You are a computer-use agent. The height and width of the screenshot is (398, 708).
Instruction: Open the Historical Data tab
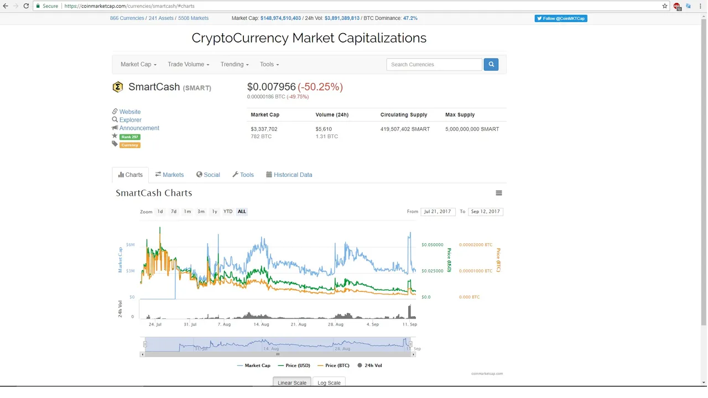(289, 175)
